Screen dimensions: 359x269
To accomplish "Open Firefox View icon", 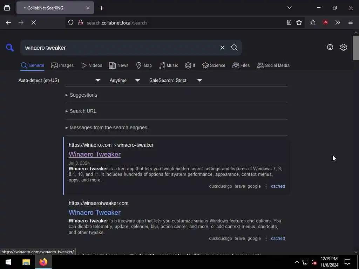I will pyautogui.click(x=7, y=8).
